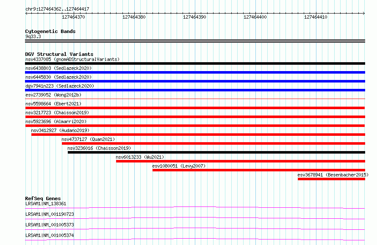Select the red nsv3412927 variant bar
The image size is (377, 245).
(198, 135)
